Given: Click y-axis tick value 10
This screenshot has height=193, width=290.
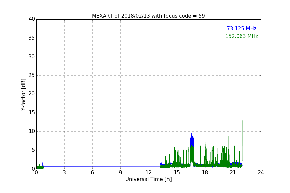Looking at the screenshot, I should [32, 131].
